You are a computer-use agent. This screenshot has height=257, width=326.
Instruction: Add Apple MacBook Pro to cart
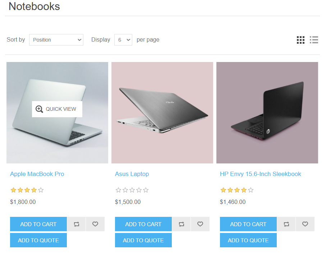coord(38,224)
